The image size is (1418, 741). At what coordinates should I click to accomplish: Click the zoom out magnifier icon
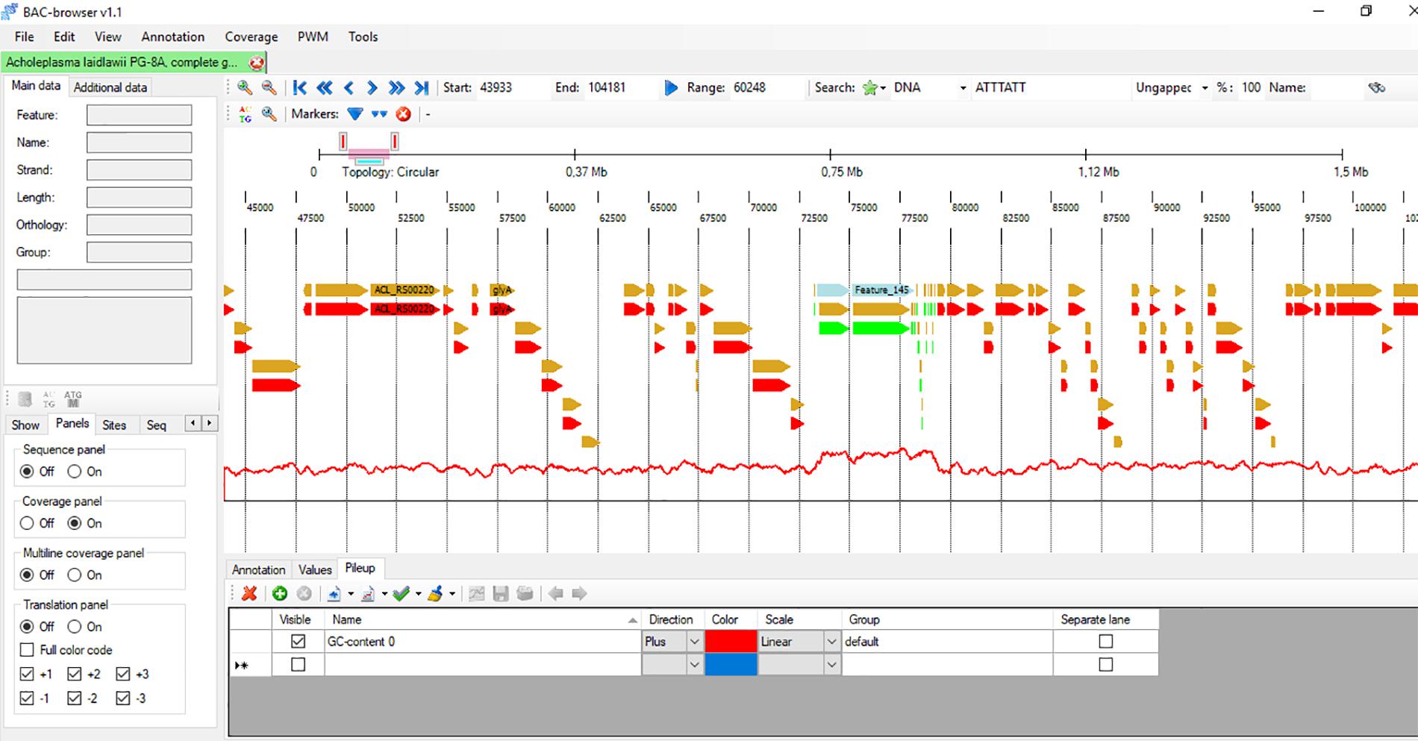click(x=269, y=87)
